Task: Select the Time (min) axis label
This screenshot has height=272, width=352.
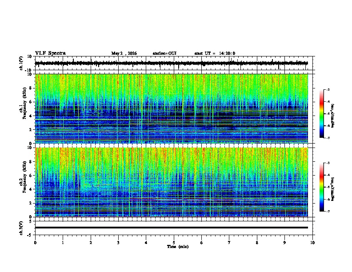Action: point(178,247)
